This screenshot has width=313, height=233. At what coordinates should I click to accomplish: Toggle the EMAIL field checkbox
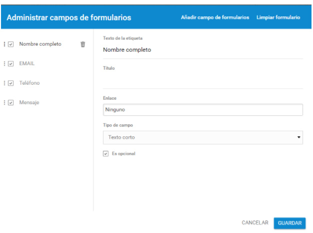tap(11, 64)
